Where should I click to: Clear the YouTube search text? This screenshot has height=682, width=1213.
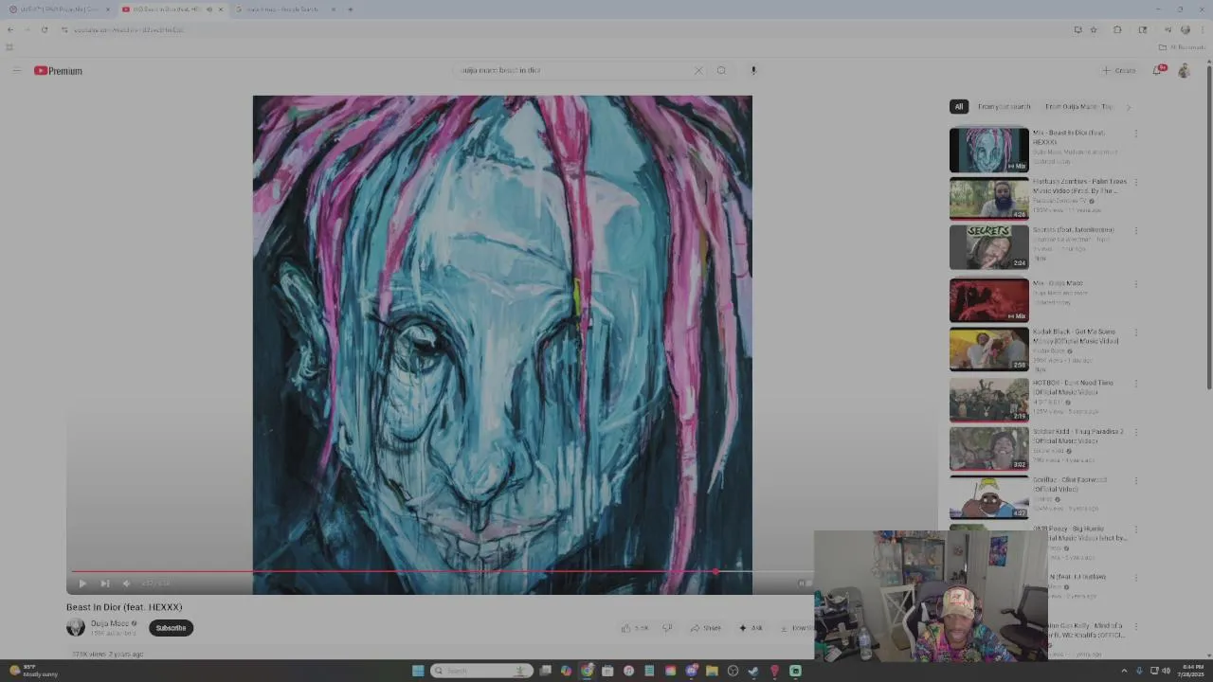698,70
